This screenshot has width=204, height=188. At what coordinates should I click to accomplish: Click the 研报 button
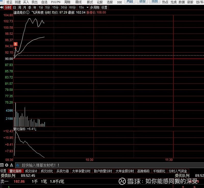pyautogui.click(x=142, y=2)
